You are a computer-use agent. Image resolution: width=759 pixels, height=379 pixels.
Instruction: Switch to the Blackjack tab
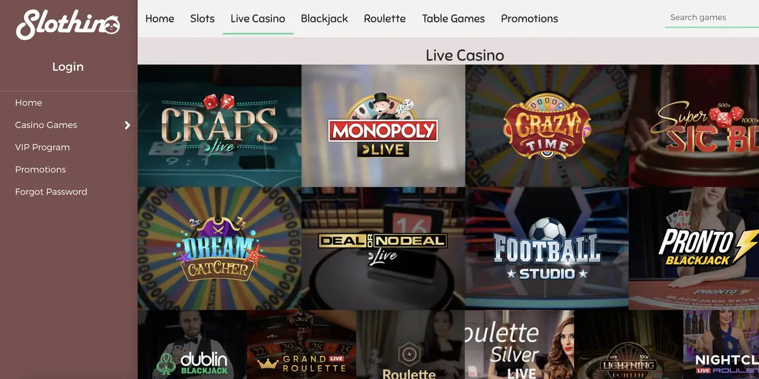coord(324,18)
